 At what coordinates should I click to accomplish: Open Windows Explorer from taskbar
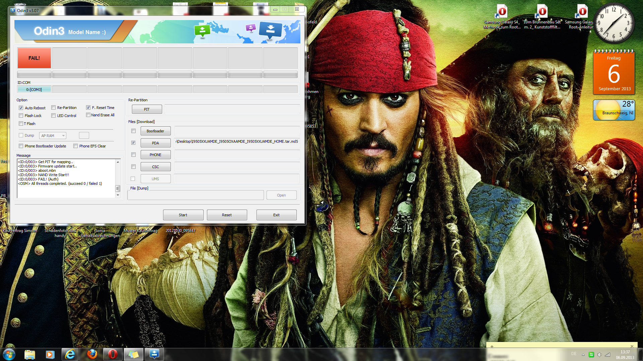pyautogui.click(x=30, y=354)
